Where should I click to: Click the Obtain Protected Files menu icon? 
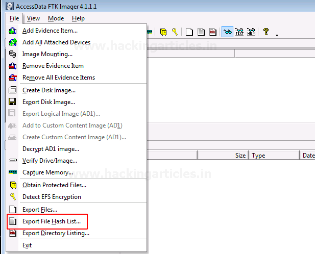click(x=13, y=185)
